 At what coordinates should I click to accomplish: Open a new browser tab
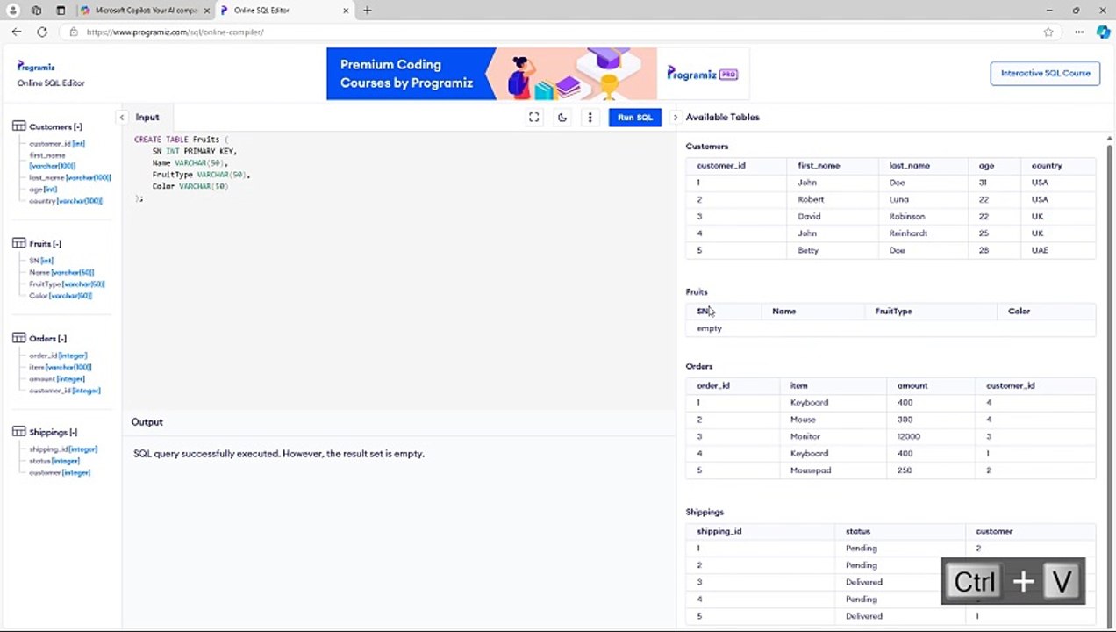pos(367,11)
